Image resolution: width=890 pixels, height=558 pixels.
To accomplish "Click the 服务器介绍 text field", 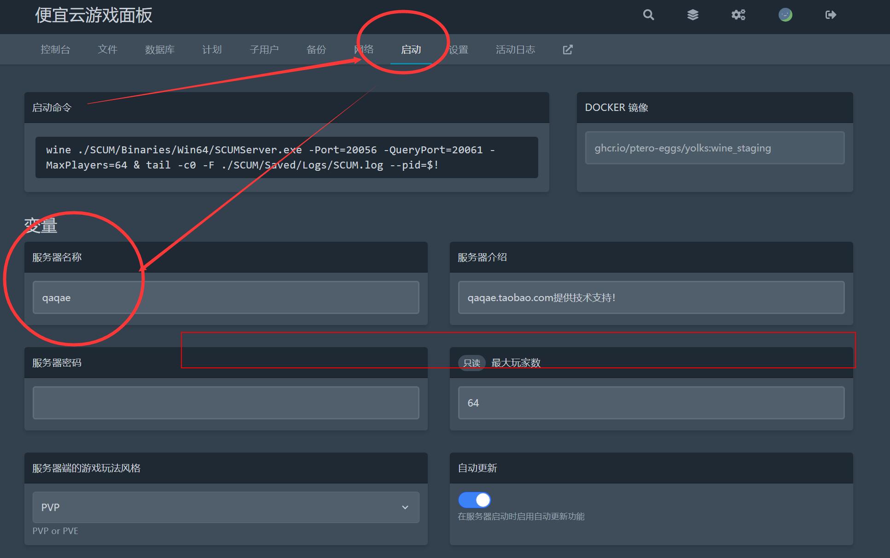I will click(x=651, y=297).
